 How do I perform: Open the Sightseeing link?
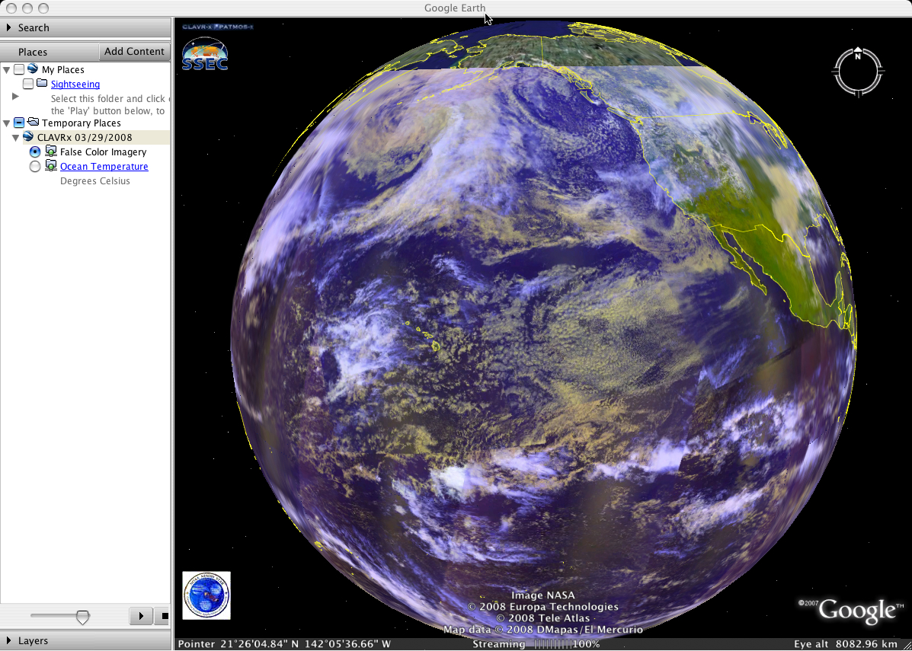click(x=75, y=85)
